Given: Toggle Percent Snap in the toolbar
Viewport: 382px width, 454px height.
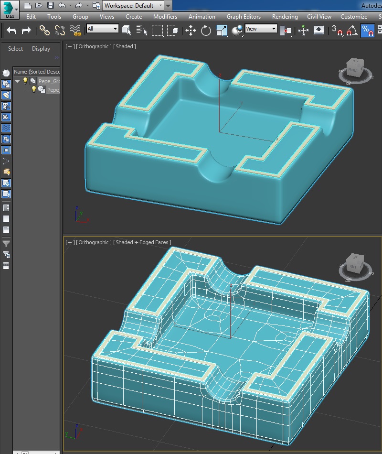Looking at the screenshot, I should point(367,30).
